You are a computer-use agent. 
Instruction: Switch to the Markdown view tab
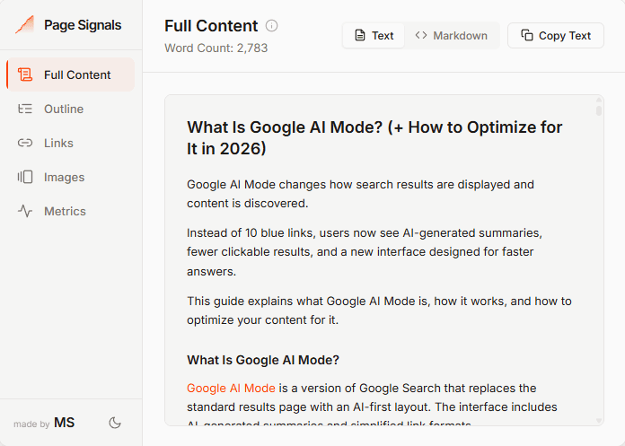click(451, 35)
